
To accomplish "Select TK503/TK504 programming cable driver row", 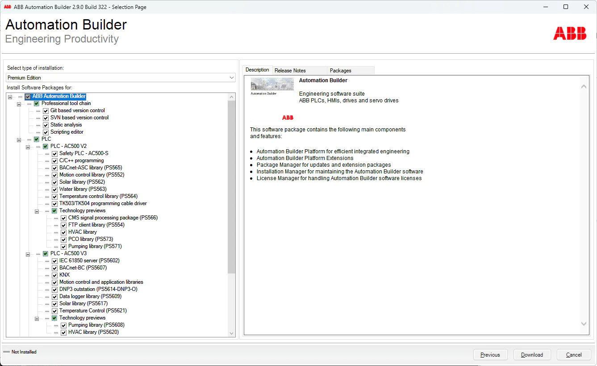I will pyautogui.click(x=103, y=203).
